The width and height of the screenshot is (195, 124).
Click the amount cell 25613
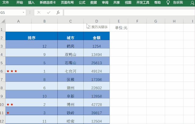(x=97, y=61)
